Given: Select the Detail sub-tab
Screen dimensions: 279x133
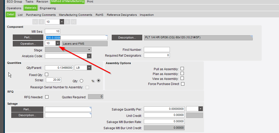Looking at the screenshot, I should [11, 14].
